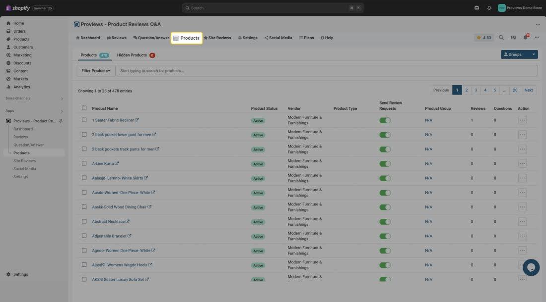This screenshot has width=546, height=302.
Task: Pin the Proviews app in sidebar
Action: 61,121
